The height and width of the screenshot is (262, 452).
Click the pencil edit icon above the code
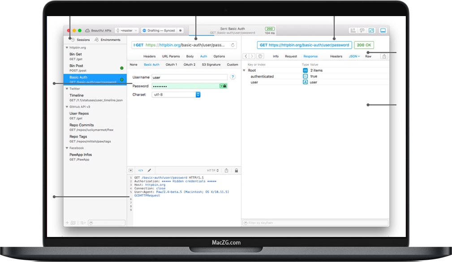(x=150, y=170)
